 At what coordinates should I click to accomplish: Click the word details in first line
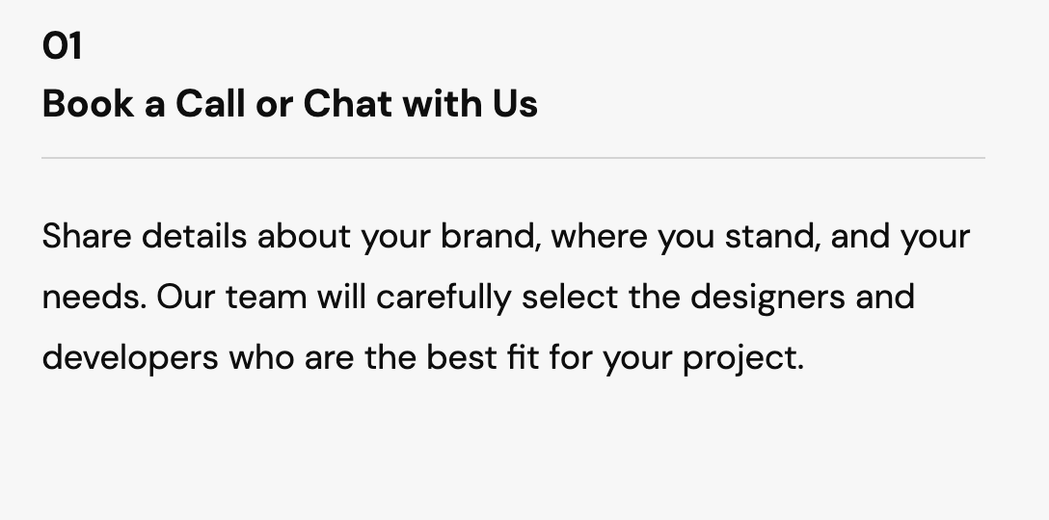click(x=194, y=236)
